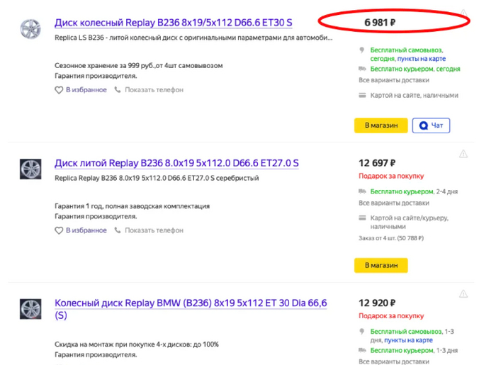Click description Replica LS B236 - литой колесный диск
The image size is (496, 365).
tap(193, 38)
